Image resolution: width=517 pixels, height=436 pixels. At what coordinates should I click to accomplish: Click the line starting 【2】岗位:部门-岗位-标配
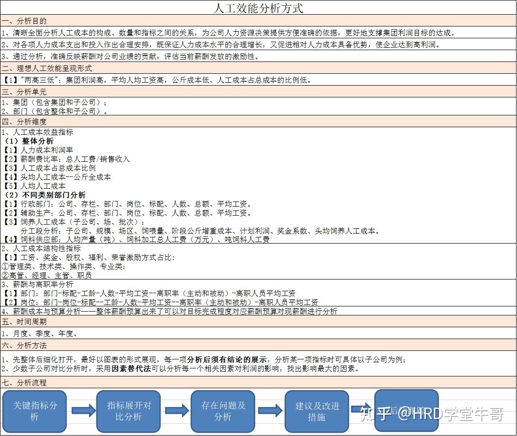[x=161, y=302]
